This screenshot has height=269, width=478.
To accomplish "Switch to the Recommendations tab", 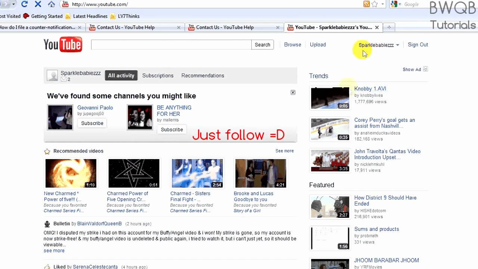I will point(203,75).
